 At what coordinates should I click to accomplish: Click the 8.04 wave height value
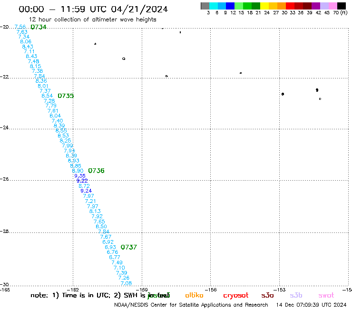(55, 116)
